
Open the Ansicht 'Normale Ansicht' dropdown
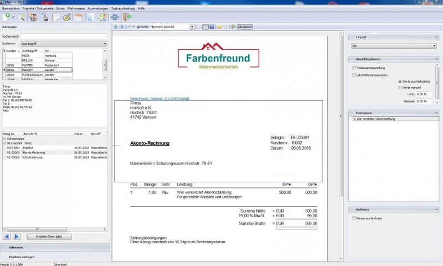click(x=192, y=27)
